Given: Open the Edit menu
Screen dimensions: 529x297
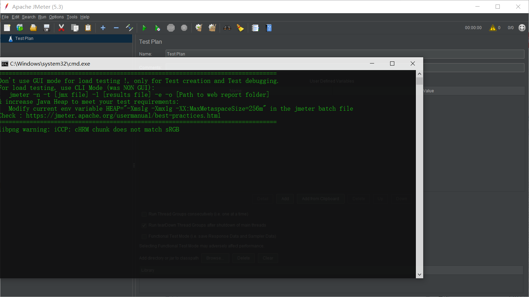Looking at the screenshot, I should [16, 17].
